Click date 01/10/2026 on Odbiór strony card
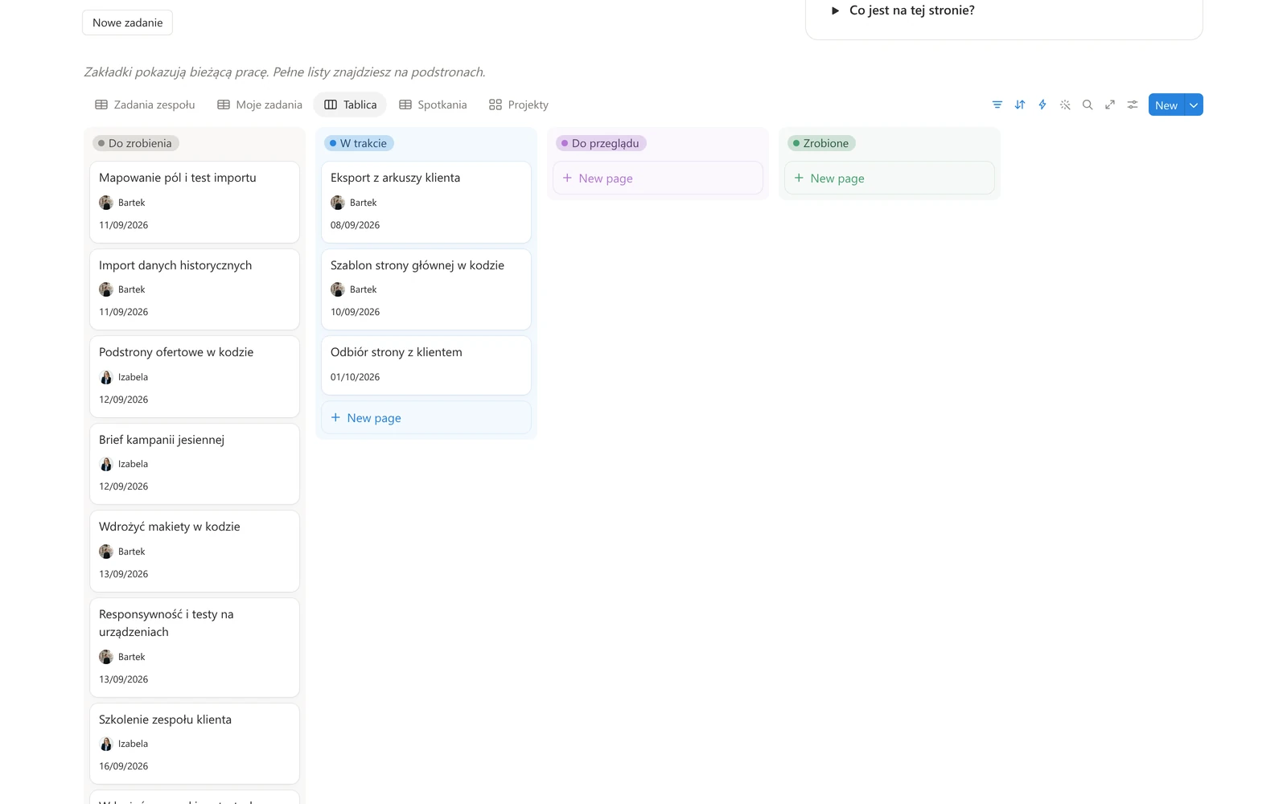 click(x=355, y=377)
